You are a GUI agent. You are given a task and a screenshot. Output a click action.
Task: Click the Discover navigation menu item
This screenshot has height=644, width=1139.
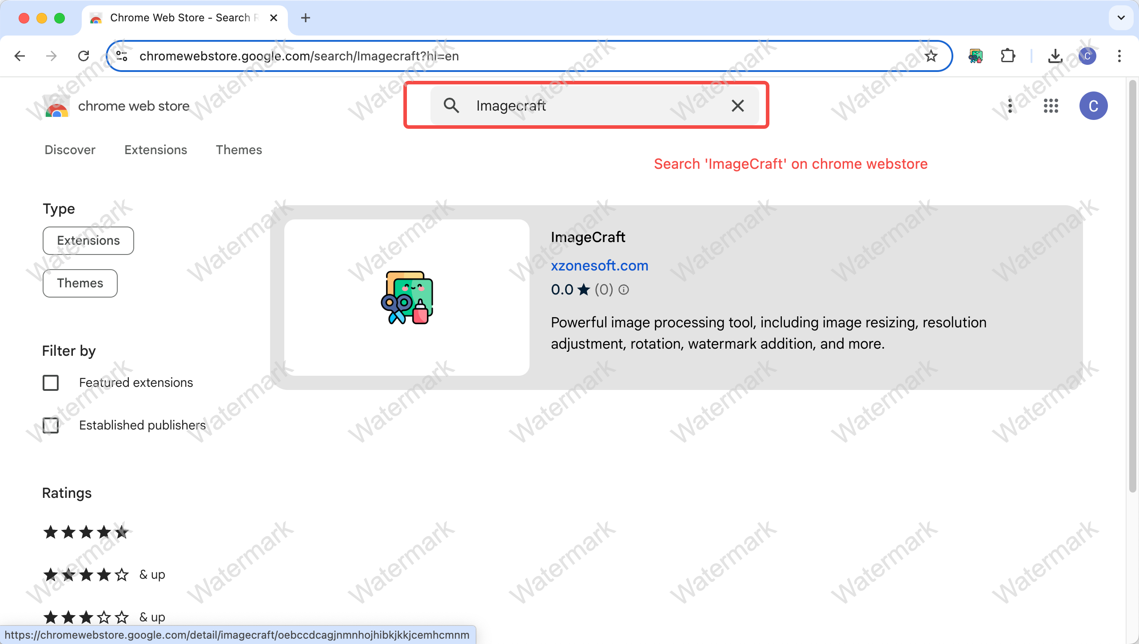tap(70, 150)
